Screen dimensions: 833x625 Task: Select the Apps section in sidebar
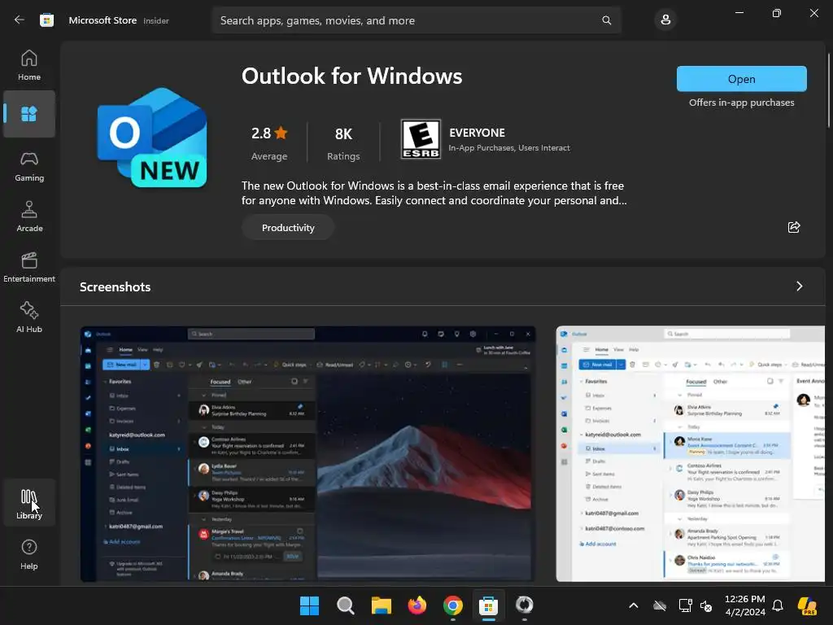point(29,114)
